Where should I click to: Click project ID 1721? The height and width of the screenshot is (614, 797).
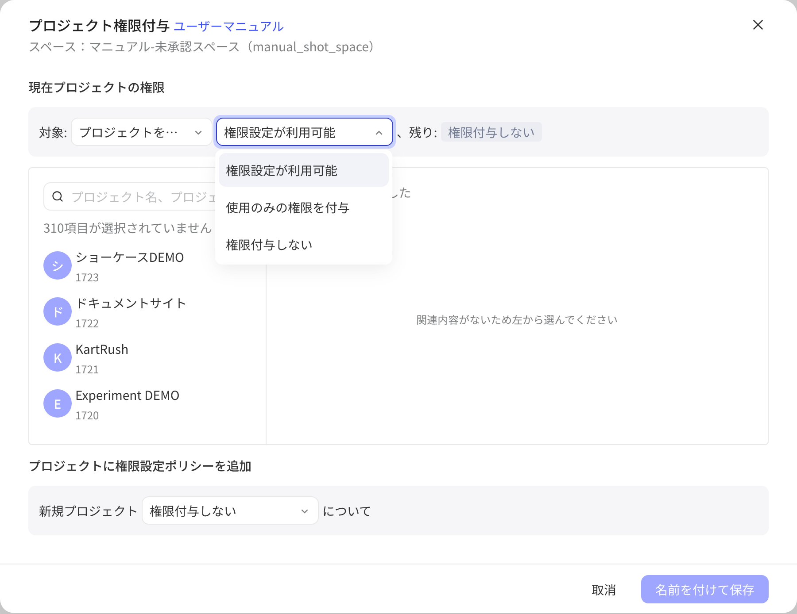[87, 369]
